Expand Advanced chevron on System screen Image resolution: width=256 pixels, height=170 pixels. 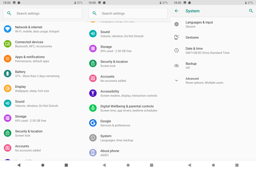(x=177, y=80)
